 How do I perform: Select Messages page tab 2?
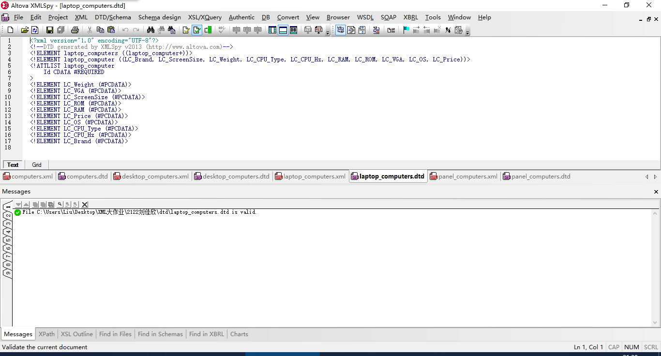(x=8, y=216)
